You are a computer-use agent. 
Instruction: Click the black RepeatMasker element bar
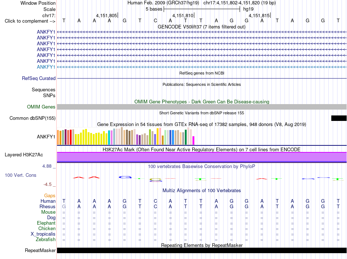pos(202,250)
